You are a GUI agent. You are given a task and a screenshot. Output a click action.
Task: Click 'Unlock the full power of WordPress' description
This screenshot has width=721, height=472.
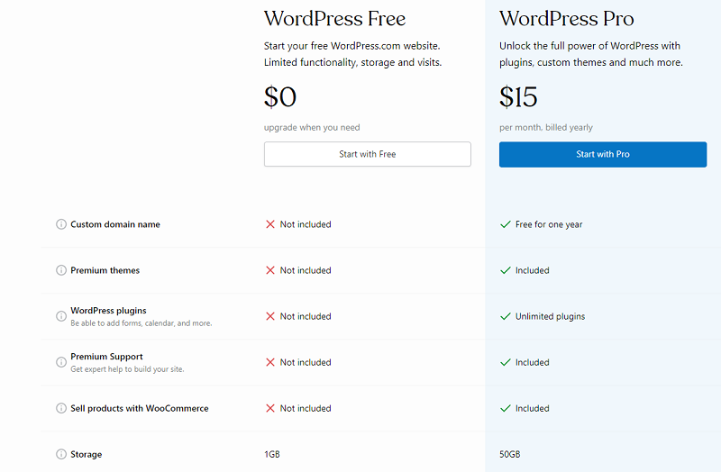pyautogui.click(x=591, y=54)
